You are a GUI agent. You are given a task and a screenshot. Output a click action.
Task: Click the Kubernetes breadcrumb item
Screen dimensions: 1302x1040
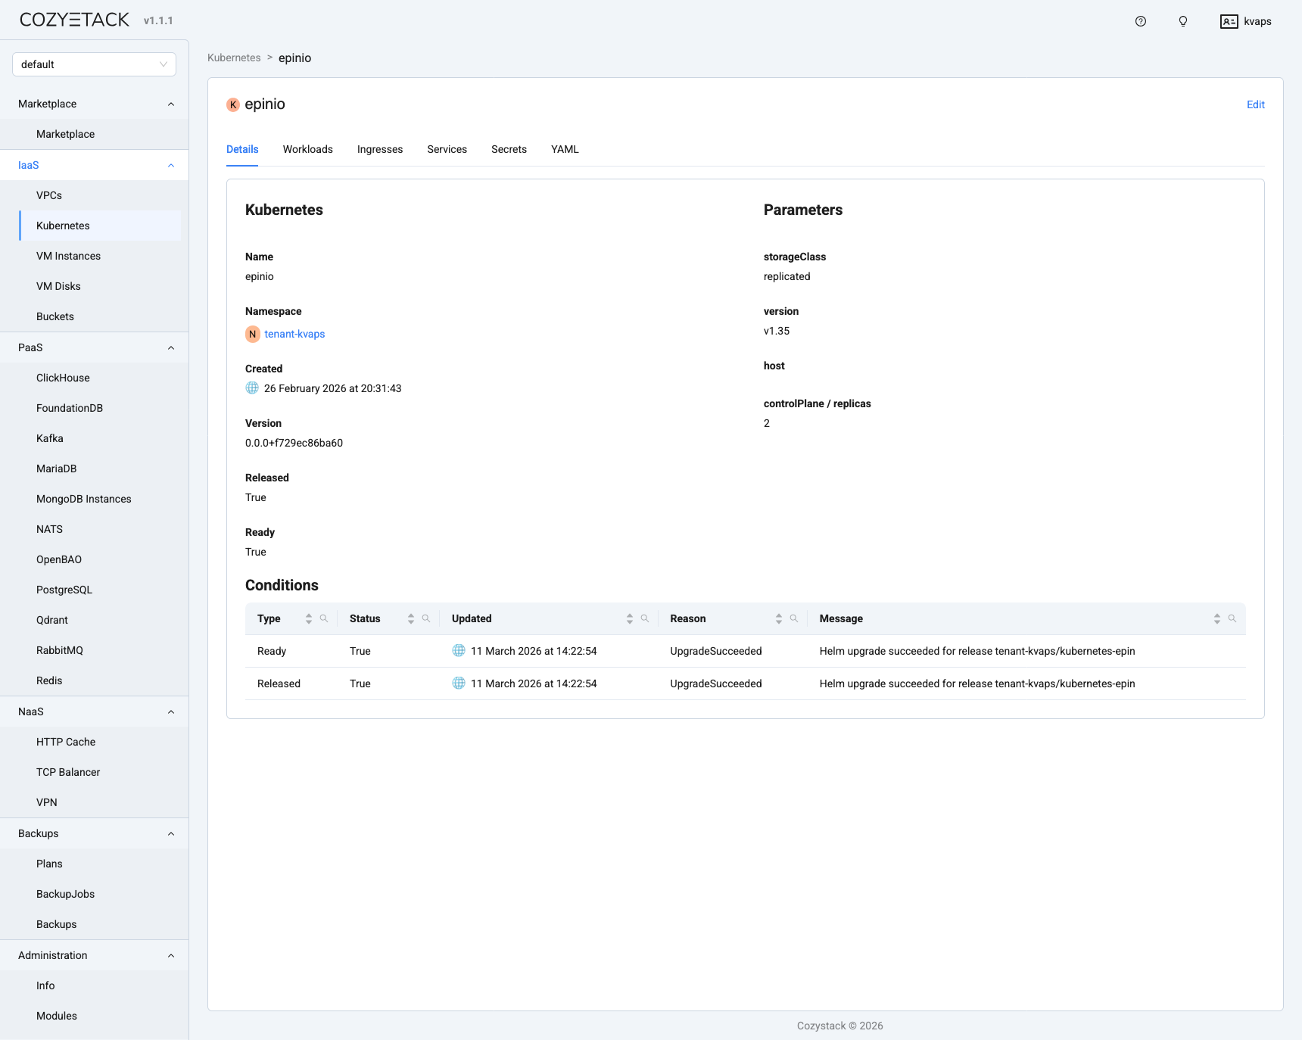pyautogui.click(x=234, y=58)
